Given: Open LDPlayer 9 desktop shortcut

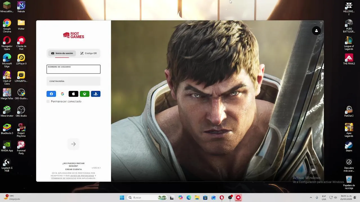Looking at the screenshot, I should point(21,59).
